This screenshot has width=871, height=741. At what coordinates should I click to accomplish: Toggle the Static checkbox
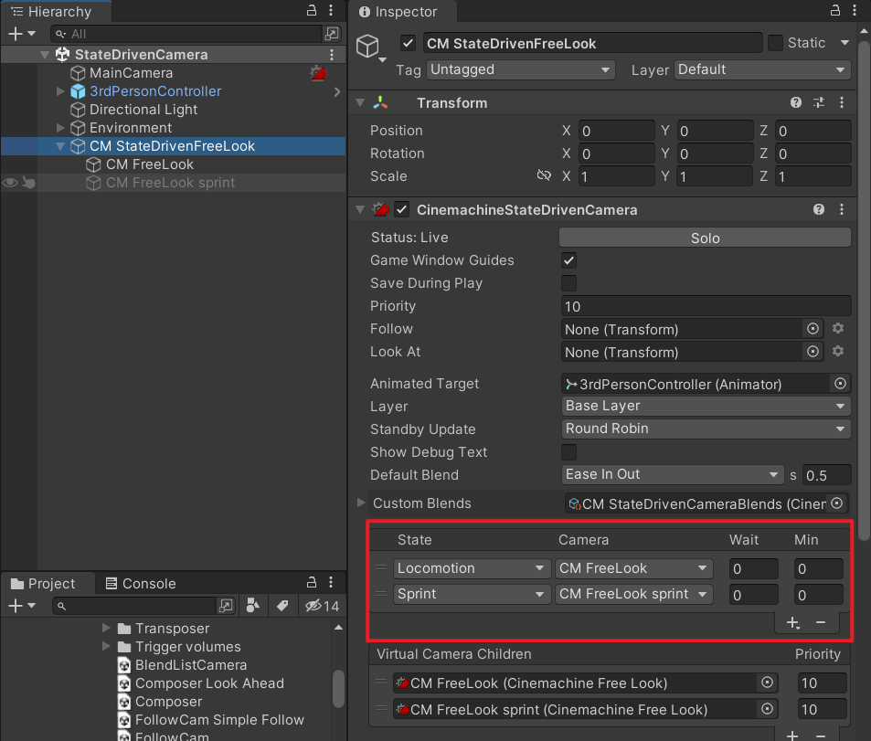(x=775, y=43)
